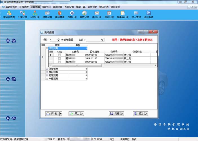Open the 保险记录 toolbar icon
Image resolution: width=198 pixels, height=141 pixels.
[x=109, y=15]
